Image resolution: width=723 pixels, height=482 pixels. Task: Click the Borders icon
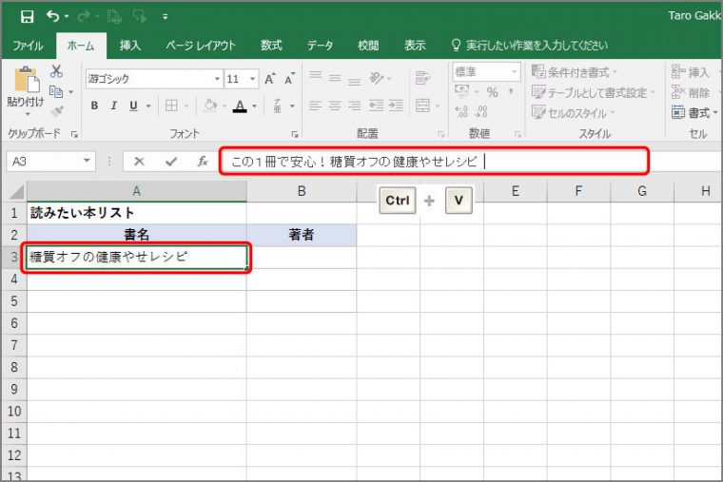[171, 106]
